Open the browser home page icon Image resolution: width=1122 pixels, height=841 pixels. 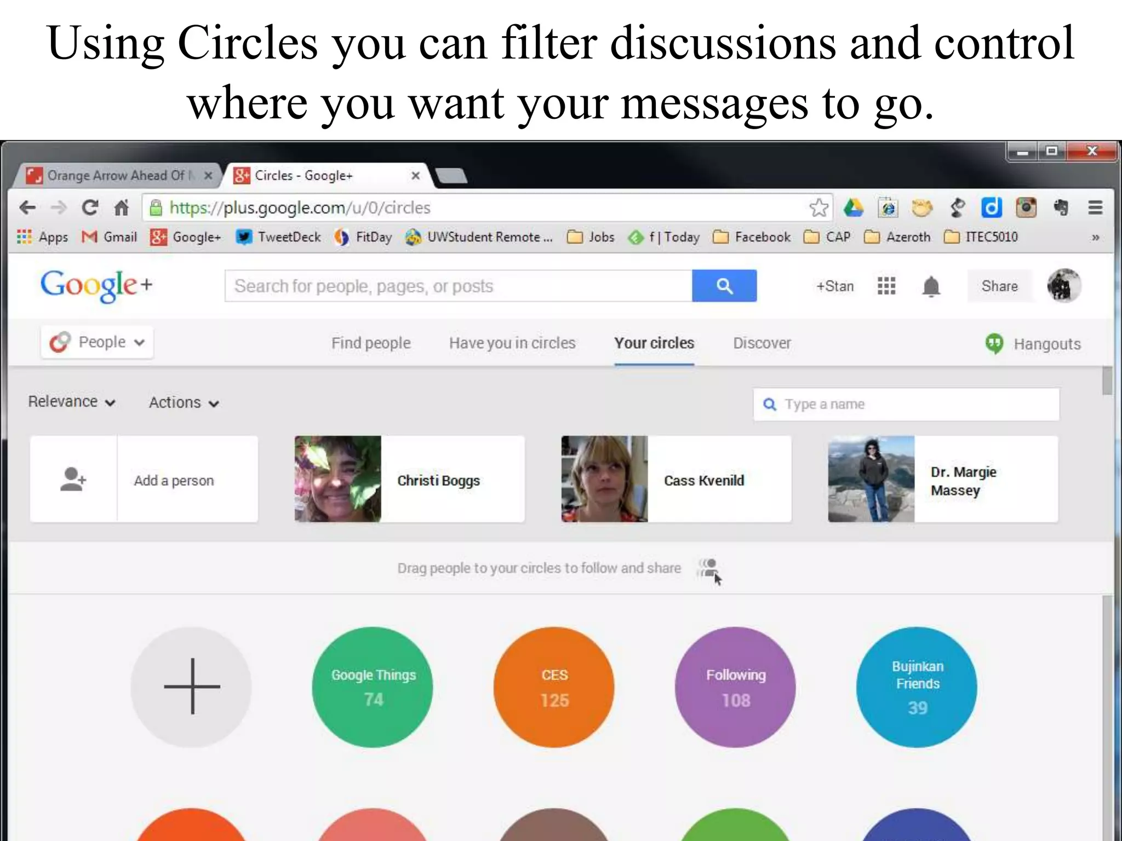point(121,208)
